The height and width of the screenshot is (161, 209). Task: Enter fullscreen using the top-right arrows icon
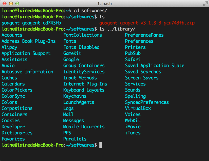(x=205, y=4)
